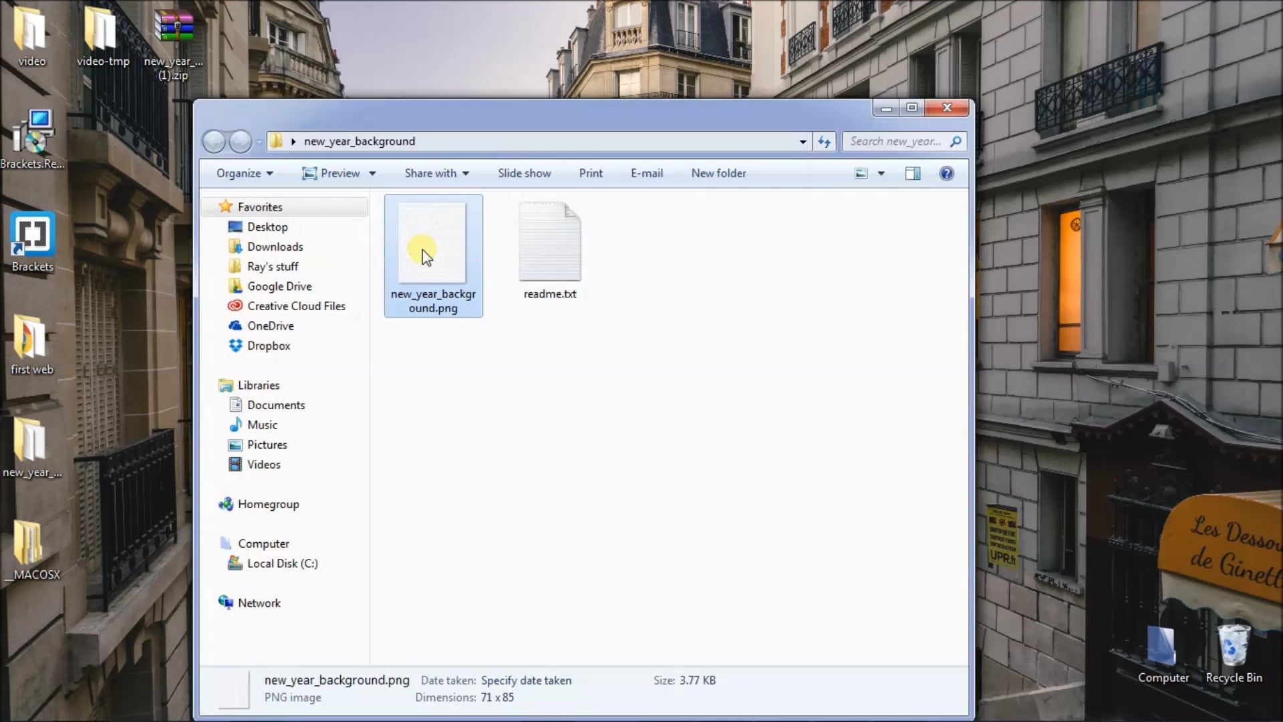Open the view options dropdown arrow

click(x=881, y=173)
